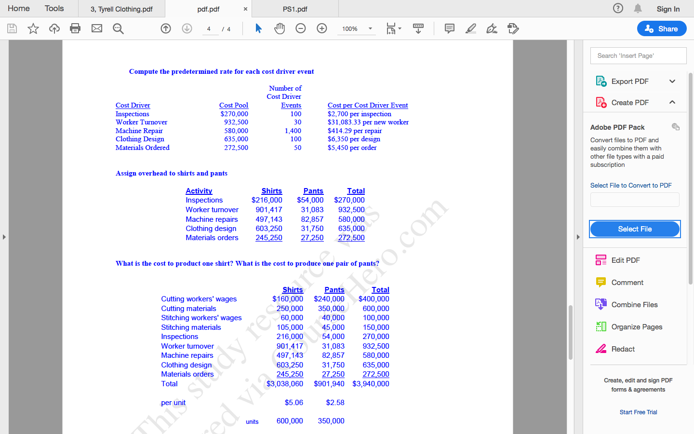Print the current document
Screen dimensions: 694x434
75,28
